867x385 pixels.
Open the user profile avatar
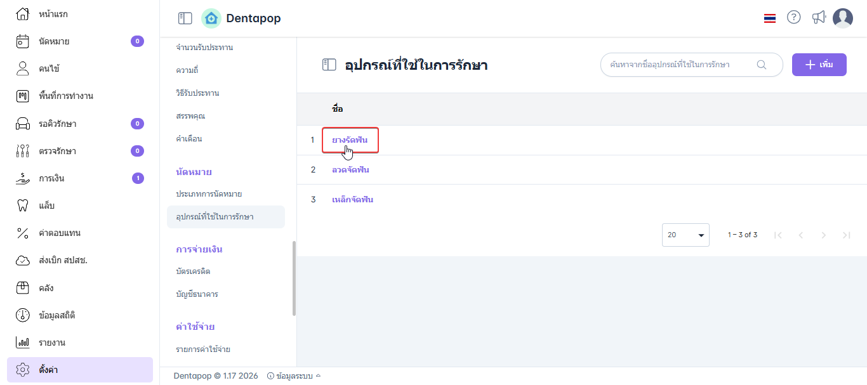coord(843,18)
